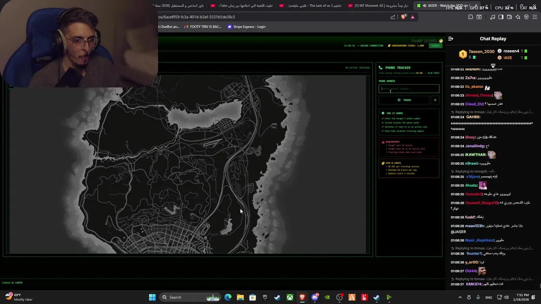The width and height of the screenshot is (541, 304).
Task: Click chat username iKAWTHAR
Action: tap(475, 155)
